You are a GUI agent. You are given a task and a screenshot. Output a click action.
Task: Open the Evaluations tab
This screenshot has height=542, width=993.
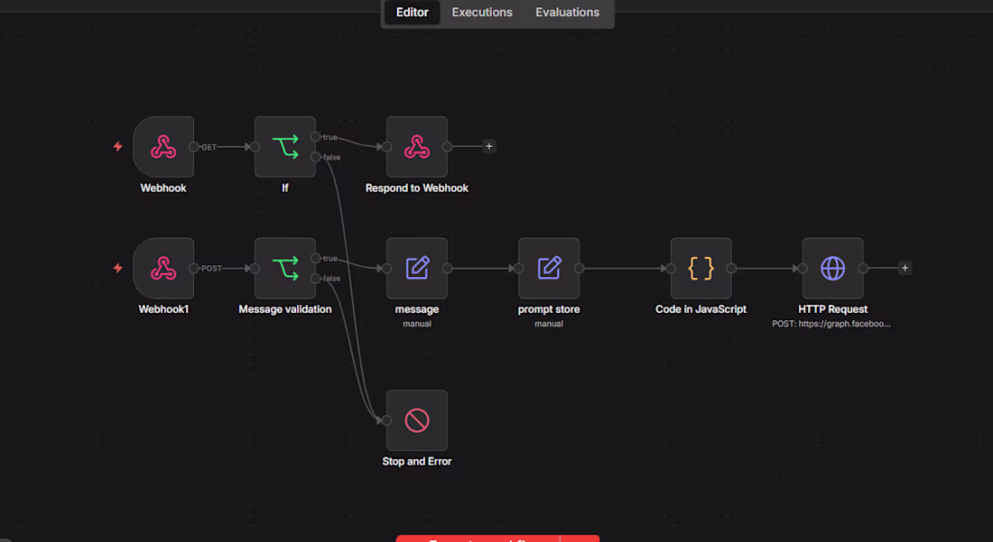coord(568,12)
